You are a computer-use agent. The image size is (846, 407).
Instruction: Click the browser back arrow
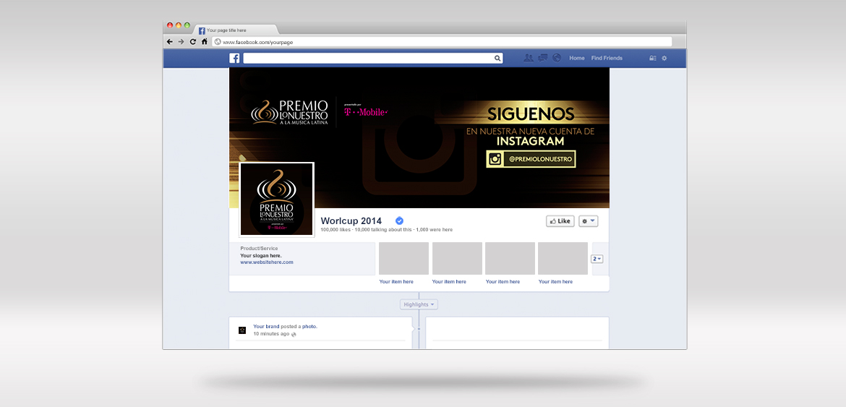pyautogui.click(x=170, y=41)
